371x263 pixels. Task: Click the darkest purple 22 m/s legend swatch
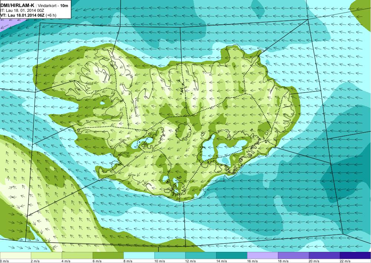click(355, 256)
